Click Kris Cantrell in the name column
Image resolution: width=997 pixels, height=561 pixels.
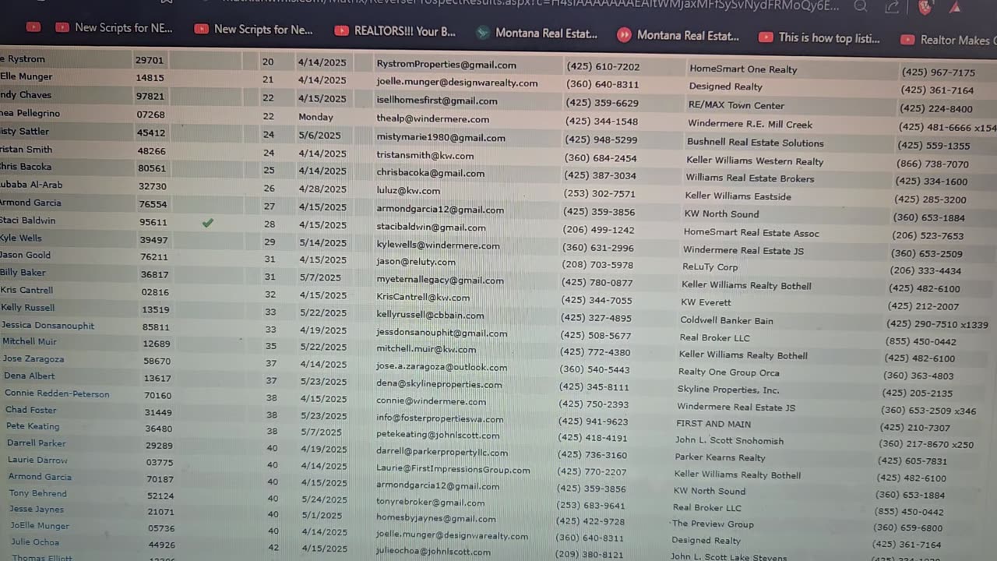coord(27,290)
